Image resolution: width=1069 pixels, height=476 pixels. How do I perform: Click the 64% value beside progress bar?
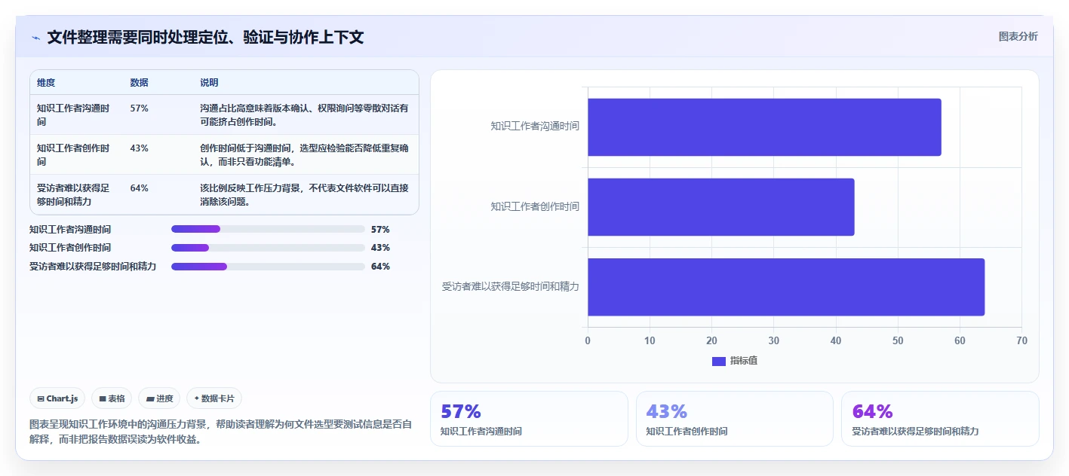pyautogui.click(x=380, y=267)
